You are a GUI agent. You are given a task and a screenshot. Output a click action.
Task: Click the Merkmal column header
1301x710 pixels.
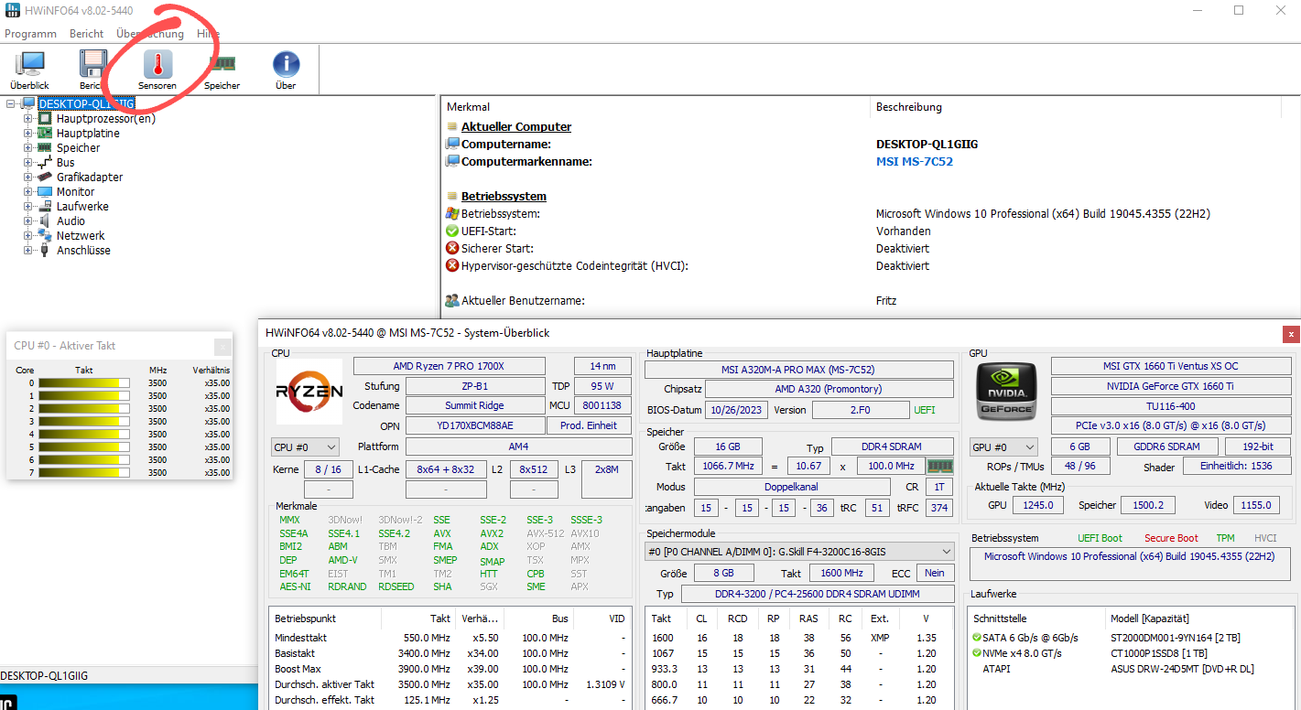pos(655,107)
